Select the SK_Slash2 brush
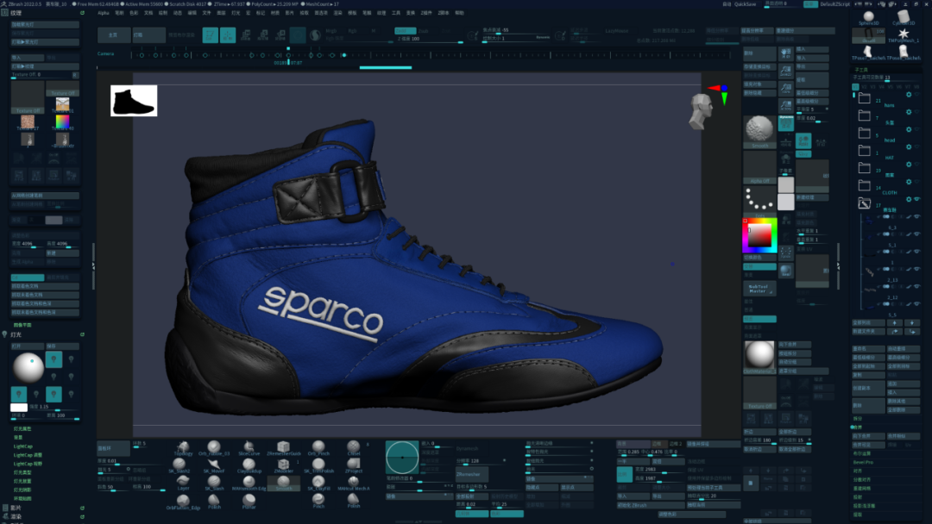The image size is (932, 524). (x=179, y=465)
